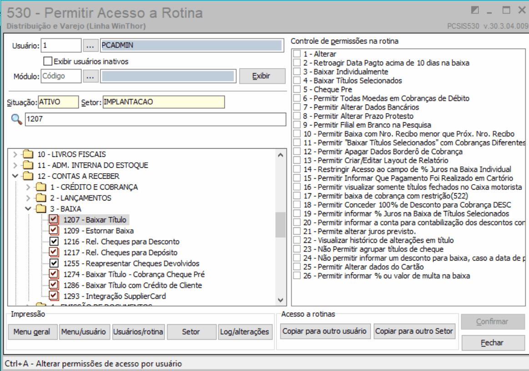Open the folder icon for 10 - LIVROS FISCAIS
The width and height of the screenshot is (529, 371).
pos(28,155)
